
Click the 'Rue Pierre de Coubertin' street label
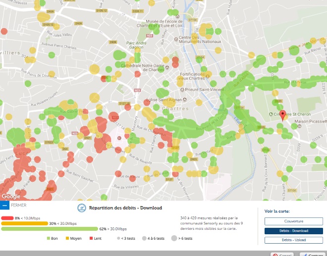39,74
